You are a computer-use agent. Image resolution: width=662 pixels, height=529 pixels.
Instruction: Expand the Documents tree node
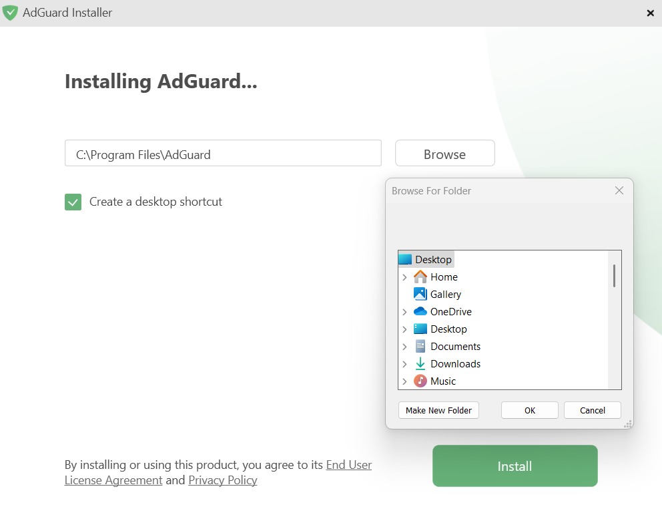pyautogui.click(x=404, y=347)
